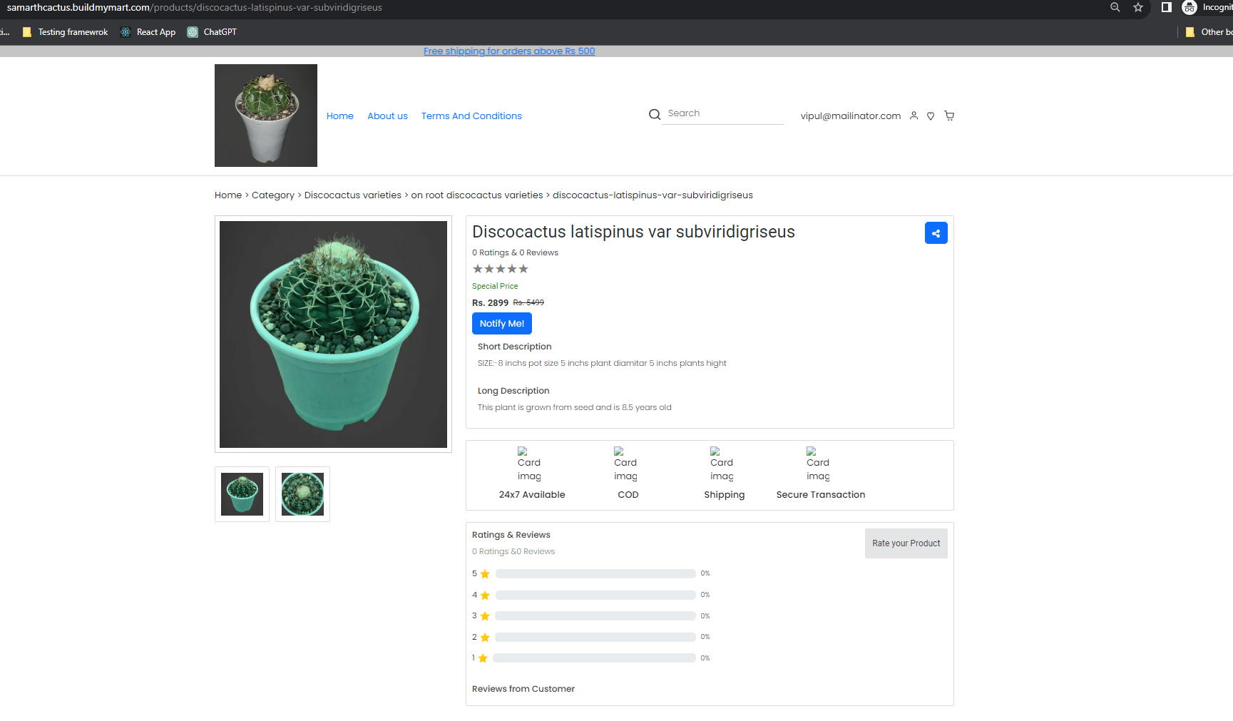The height and width of the screenshot is (721, 1233).
Task: Click the 24x7 Available card image
Action: 529,464
